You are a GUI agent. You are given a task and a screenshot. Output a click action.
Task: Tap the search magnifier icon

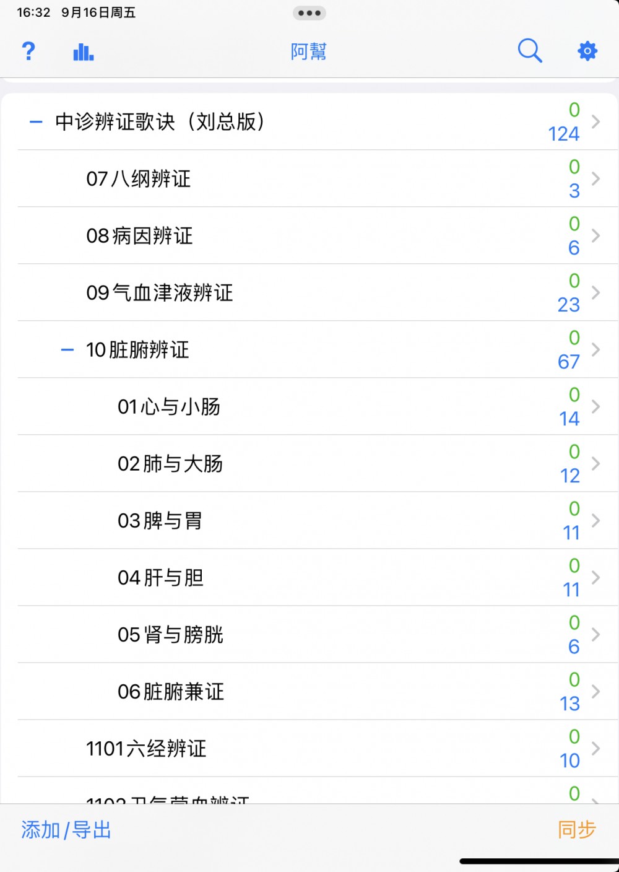point(530,51)
